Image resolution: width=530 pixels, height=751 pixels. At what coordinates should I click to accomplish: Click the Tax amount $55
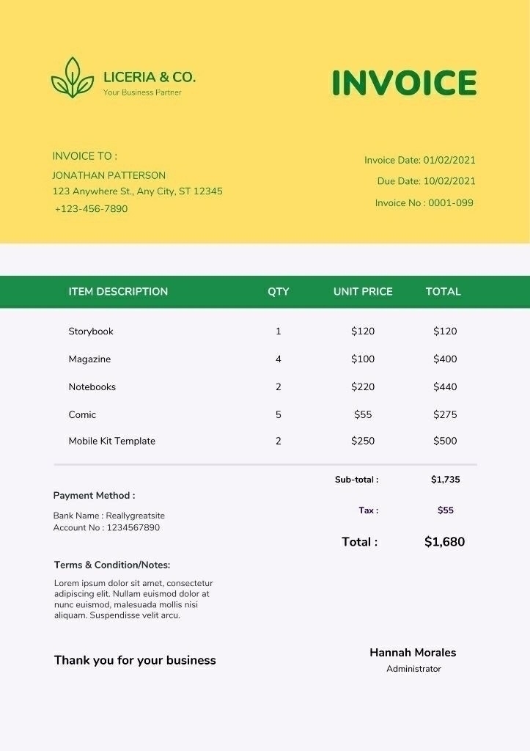tap(445, 510)
